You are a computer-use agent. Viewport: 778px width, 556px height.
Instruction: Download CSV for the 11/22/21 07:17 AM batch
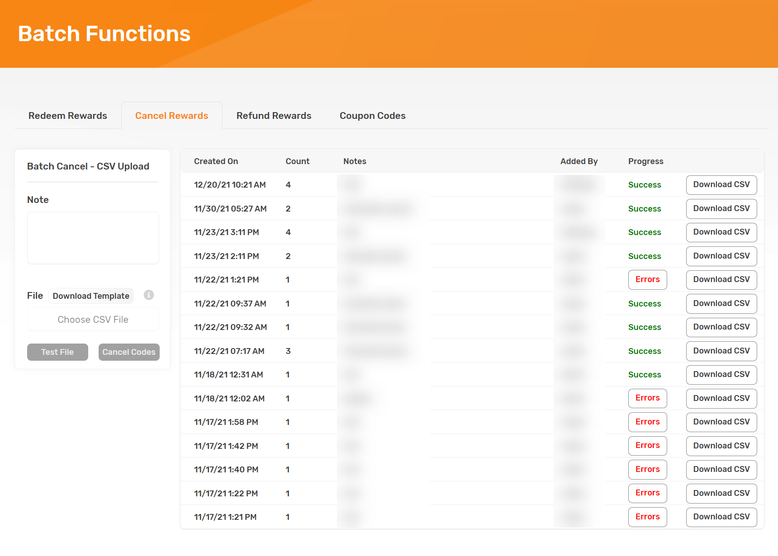tap(721, 351)
